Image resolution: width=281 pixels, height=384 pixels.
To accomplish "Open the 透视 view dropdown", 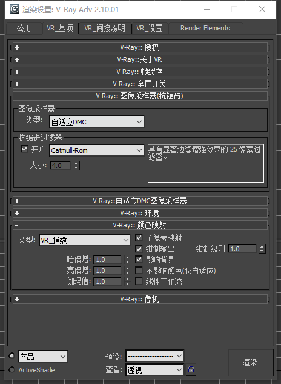I will 154,369.
